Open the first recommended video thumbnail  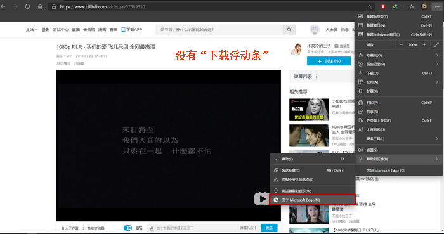309,110
